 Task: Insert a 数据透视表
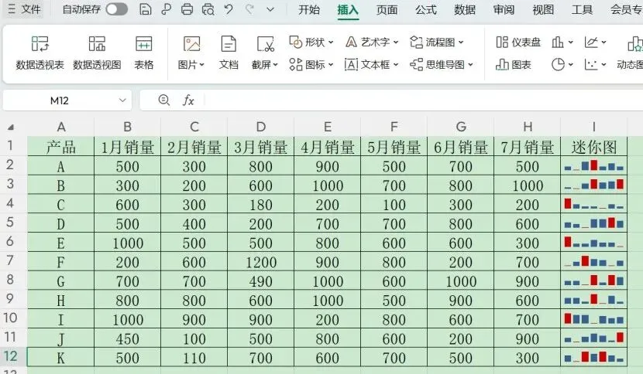40,53
